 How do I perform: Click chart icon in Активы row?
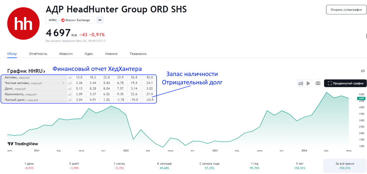(x=69, y=78)
